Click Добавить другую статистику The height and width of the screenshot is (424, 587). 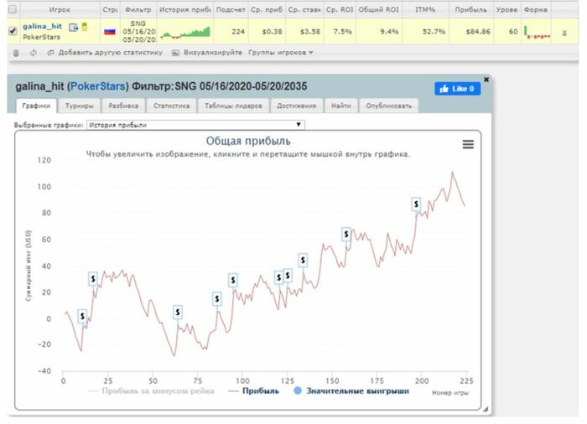pyautogui.click(x=111, y=53)
